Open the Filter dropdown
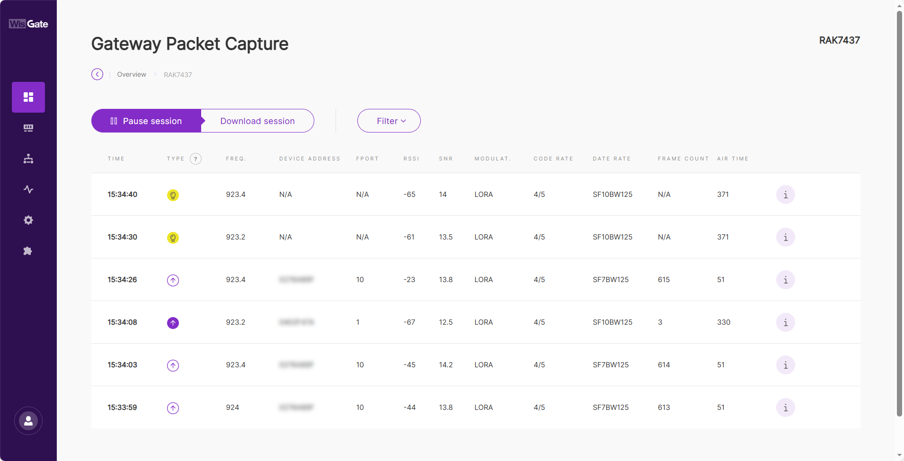This screenshot has height=461, width=904. [388, 121]
